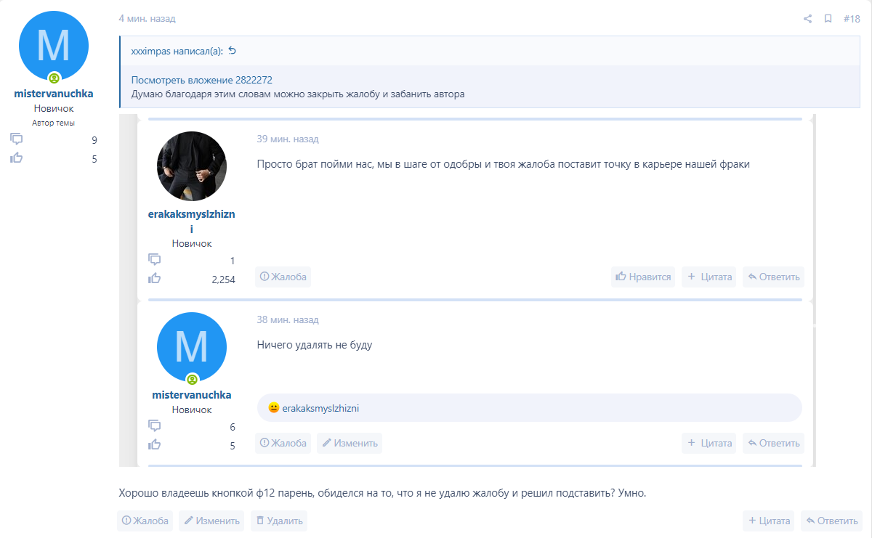
Task: Open mistervanuchka profile from sidebar username
Action: pos(53,94)
